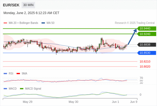Screen dimensions: 157x106
Task: Click the 10.8838 current price tag
Action: click(x=147, y=45)
